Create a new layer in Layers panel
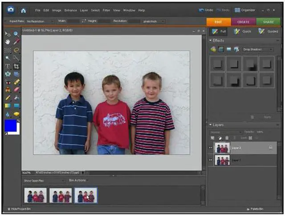 [212, 138]
